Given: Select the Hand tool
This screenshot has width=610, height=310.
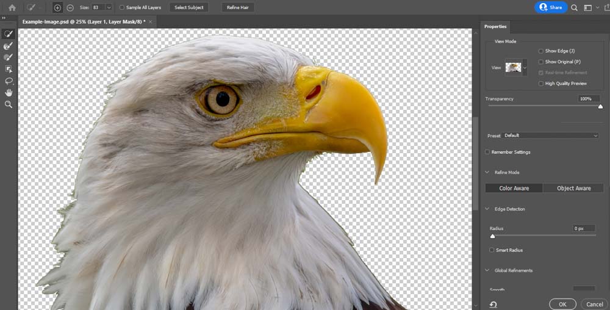Looking at the screenshot, I should click(9, 93).
